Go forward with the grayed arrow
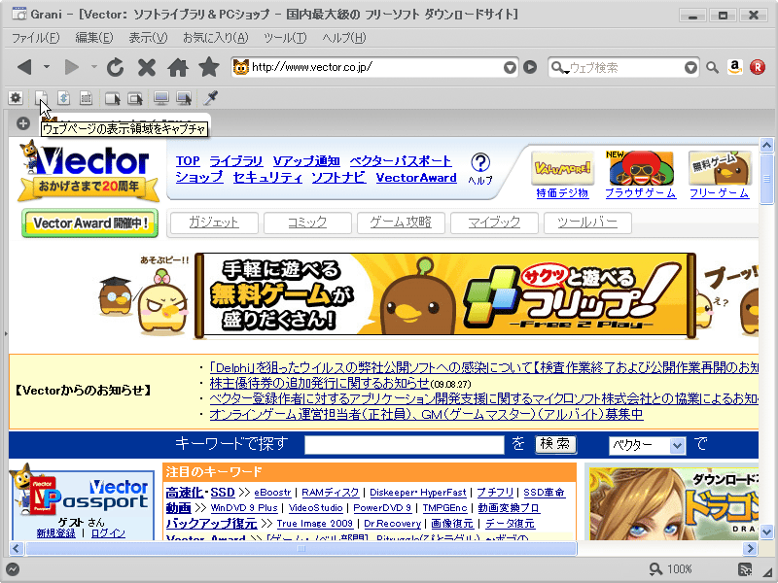Image resolution: width=778 pixels, height=583 pixels. pos(72,67)
